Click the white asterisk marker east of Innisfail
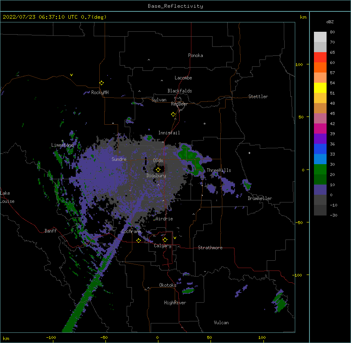Screen dimensions: 351x343 click(x=204, y=124)
